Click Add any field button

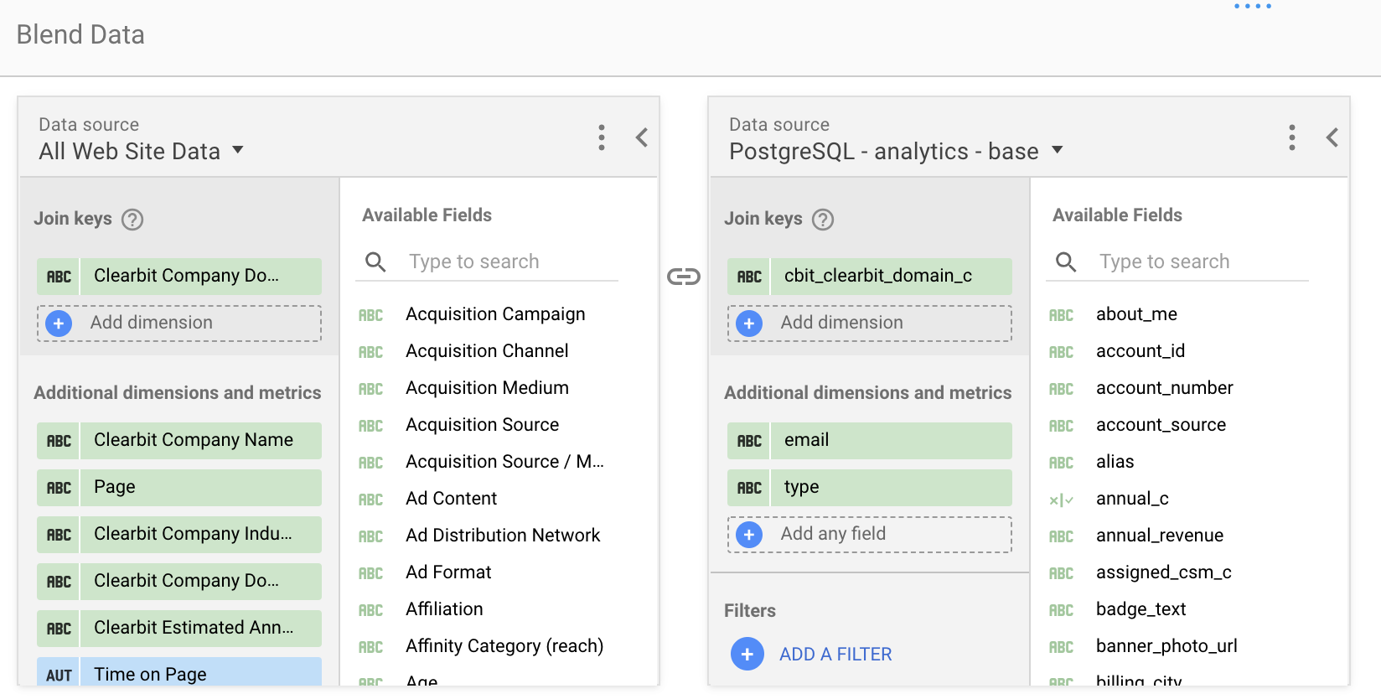click(x=870, y=535)
